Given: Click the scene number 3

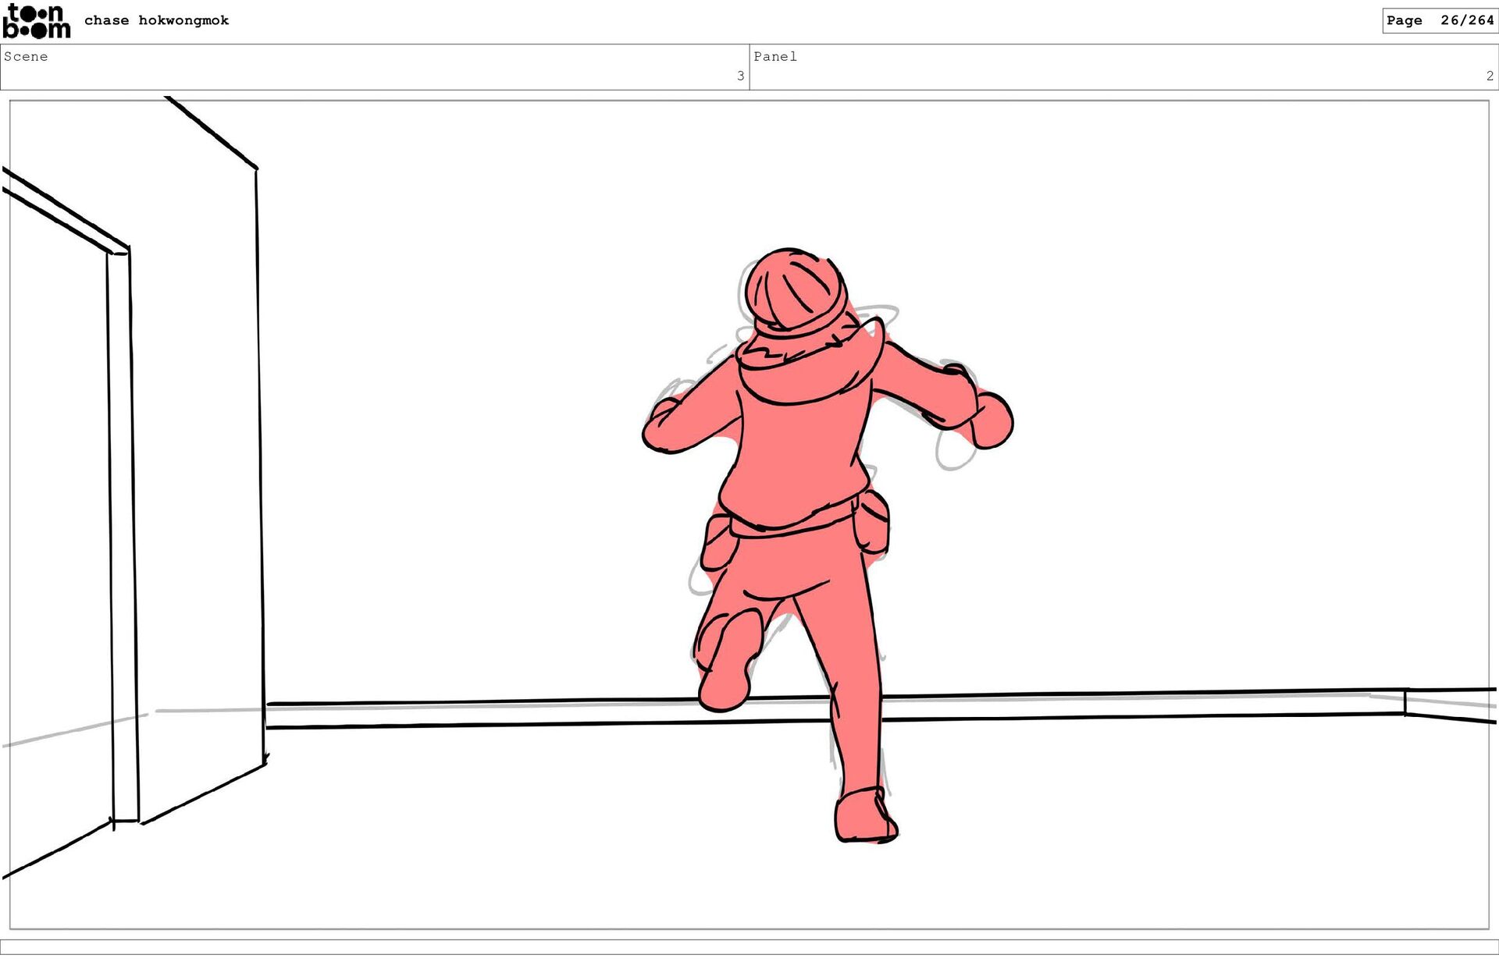Looking at the screenshot, I should [740, 76].
